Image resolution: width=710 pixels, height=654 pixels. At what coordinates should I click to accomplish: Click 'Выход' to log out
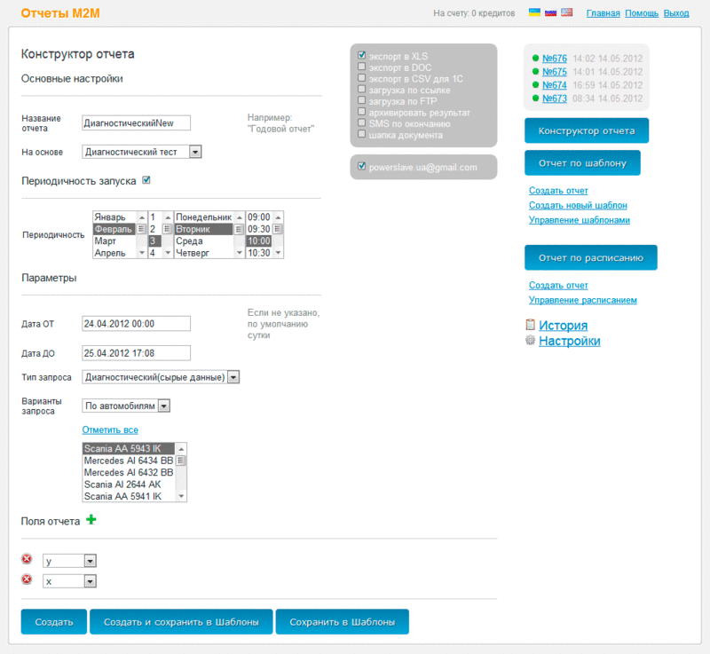(676, 13)
